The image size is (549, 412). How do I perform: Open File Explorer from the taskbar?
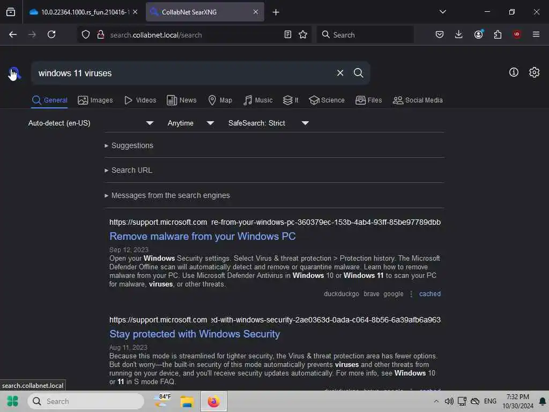(187, 401)
